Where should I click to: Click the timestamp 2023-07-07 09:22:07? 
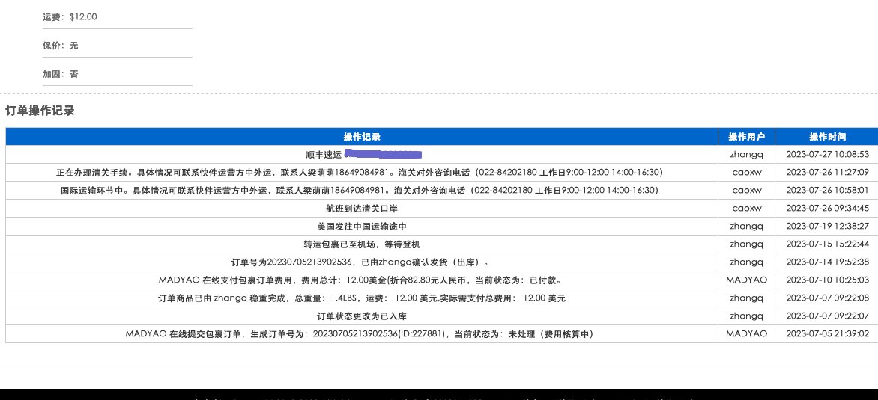point(828,316)
